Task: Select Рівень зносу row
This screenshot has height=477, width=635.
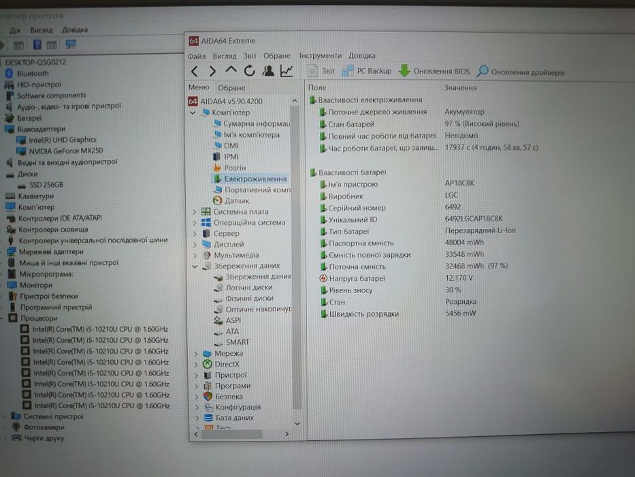Action: [391, 290]
